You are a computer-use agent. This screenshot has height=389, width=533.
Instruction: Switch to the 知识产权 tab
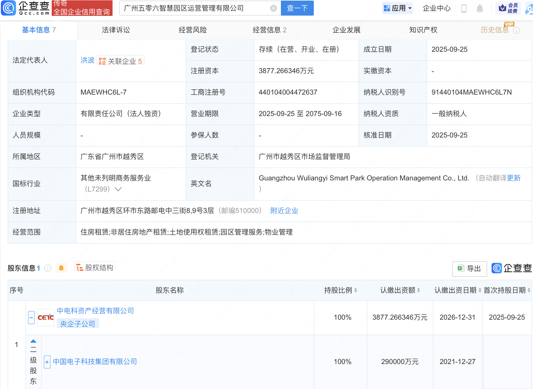423,30
